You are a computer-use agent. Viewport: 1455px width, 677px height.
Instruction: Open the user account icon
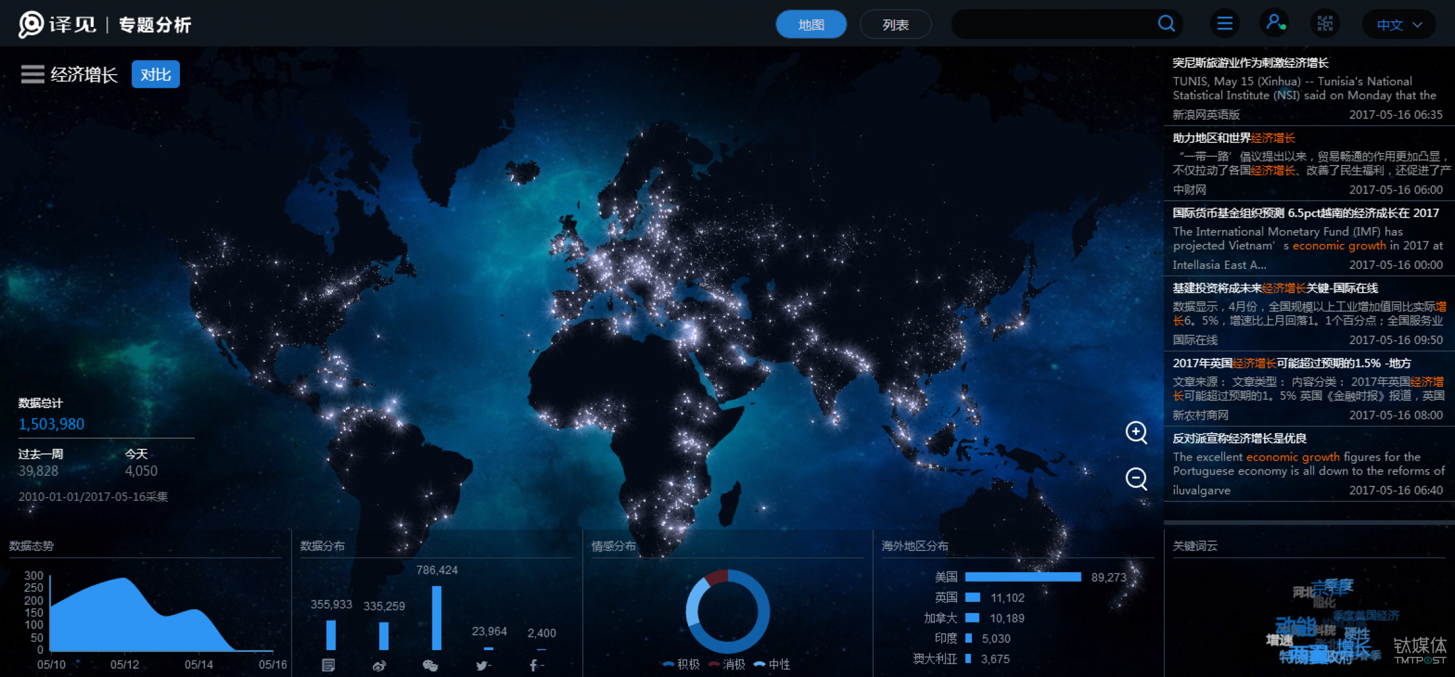pyautogui.click(x=1275, y=23)
